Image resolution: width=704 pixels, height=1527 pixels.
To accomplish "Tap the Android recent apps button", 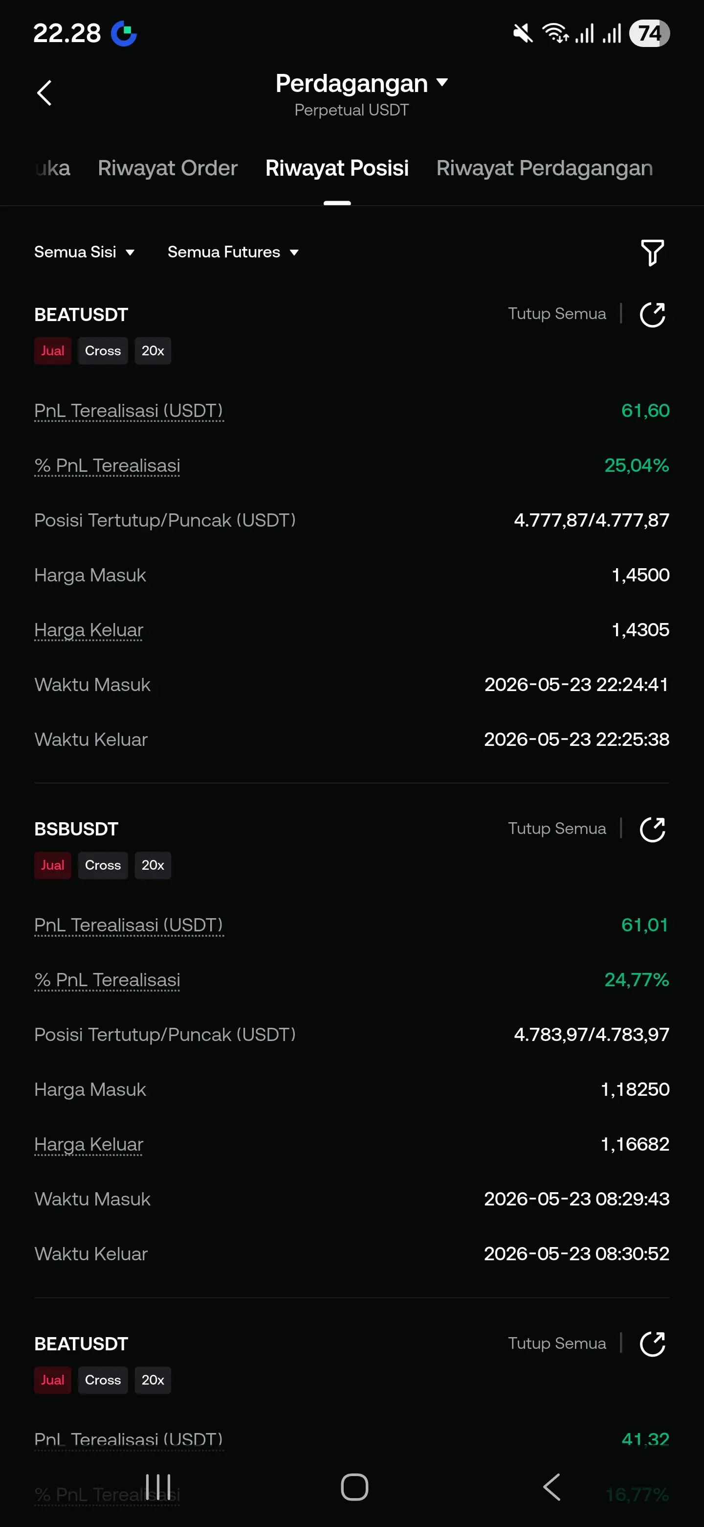I will [158, 1487].
